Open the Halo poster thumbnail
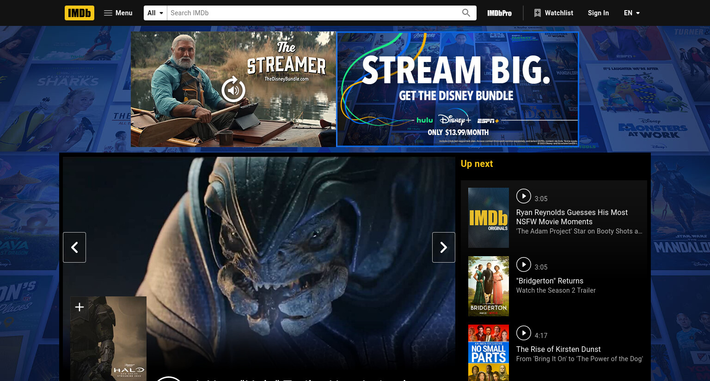 click(x=108, y=338)
